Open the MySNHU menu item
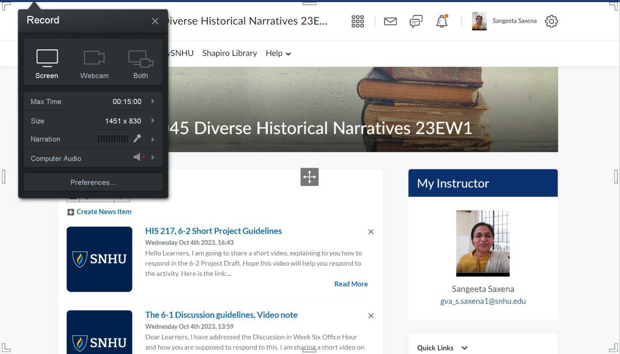Viewport: 620px width, 354px height. point(182,53)
